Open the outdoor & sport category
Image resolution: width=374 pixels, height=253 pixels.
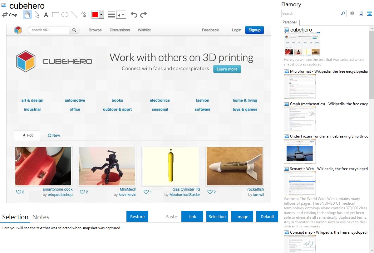coord(117,109)
